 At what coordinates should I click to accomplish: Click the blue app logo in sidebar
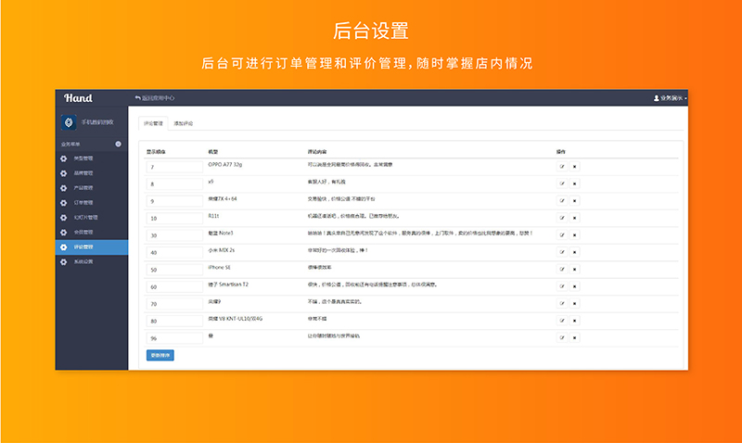point(69,122)
